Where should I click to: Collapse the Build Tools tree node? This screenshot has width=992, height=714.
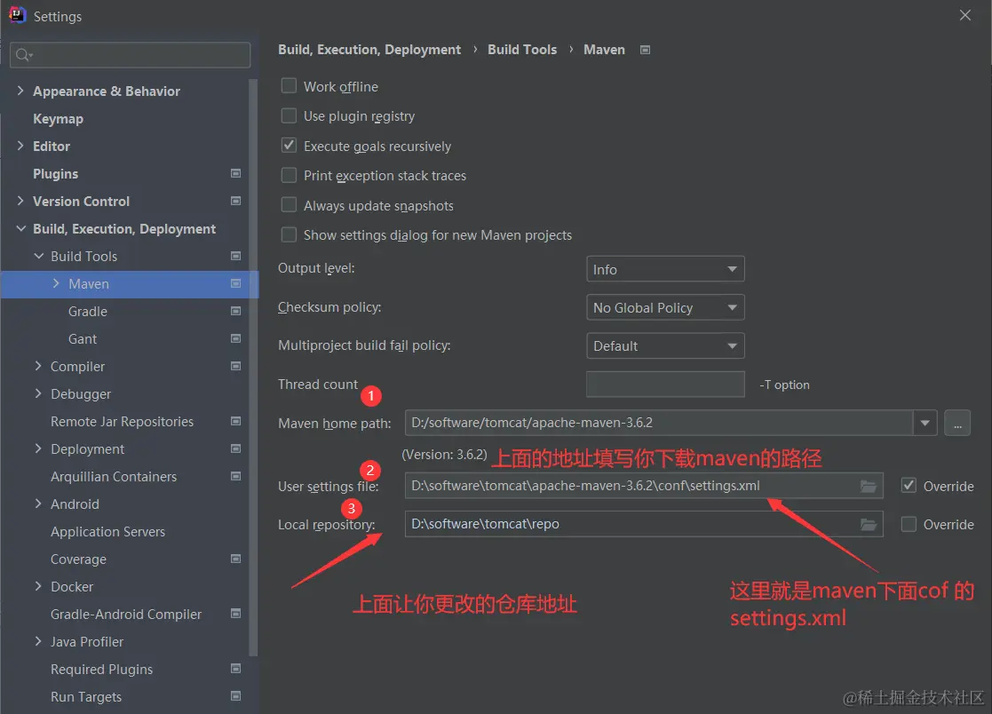(38, 256)
